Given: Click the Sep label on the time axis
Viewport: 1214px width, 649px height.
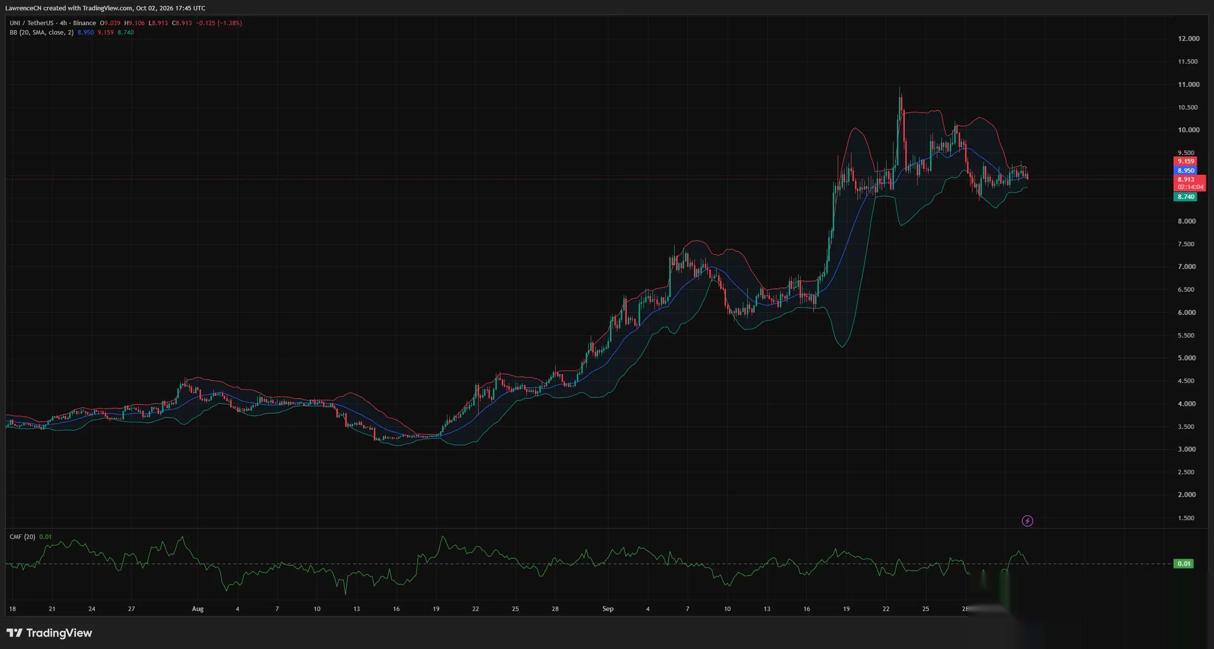Looking at the screenshot, I should 608,609.
